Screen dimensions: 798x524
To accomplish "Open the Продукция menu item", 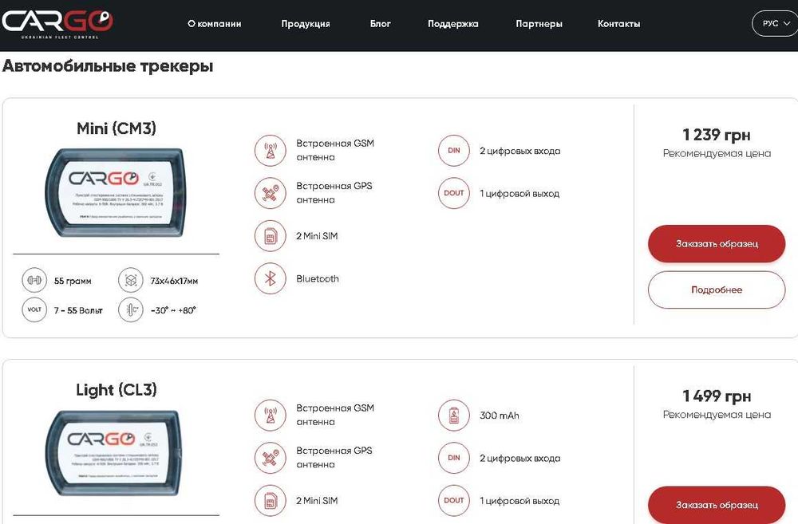I will point(306,24).
